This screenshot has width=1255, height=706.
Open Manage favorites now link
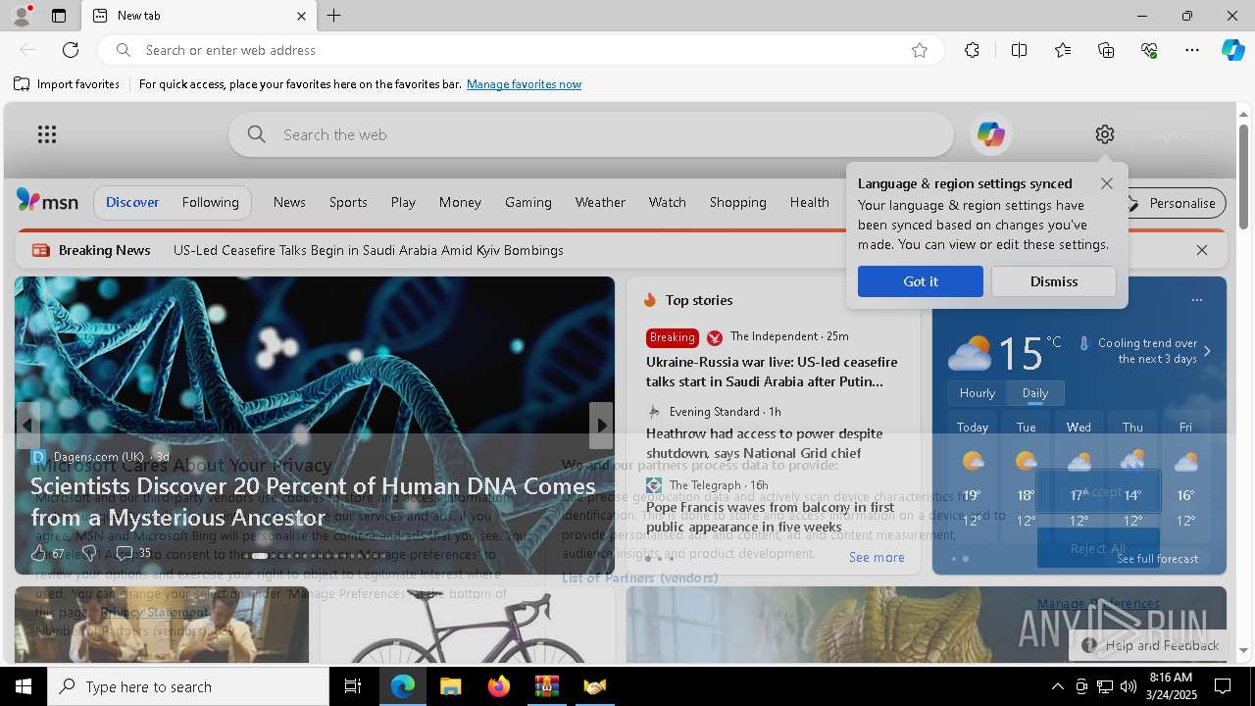[525, 84]
